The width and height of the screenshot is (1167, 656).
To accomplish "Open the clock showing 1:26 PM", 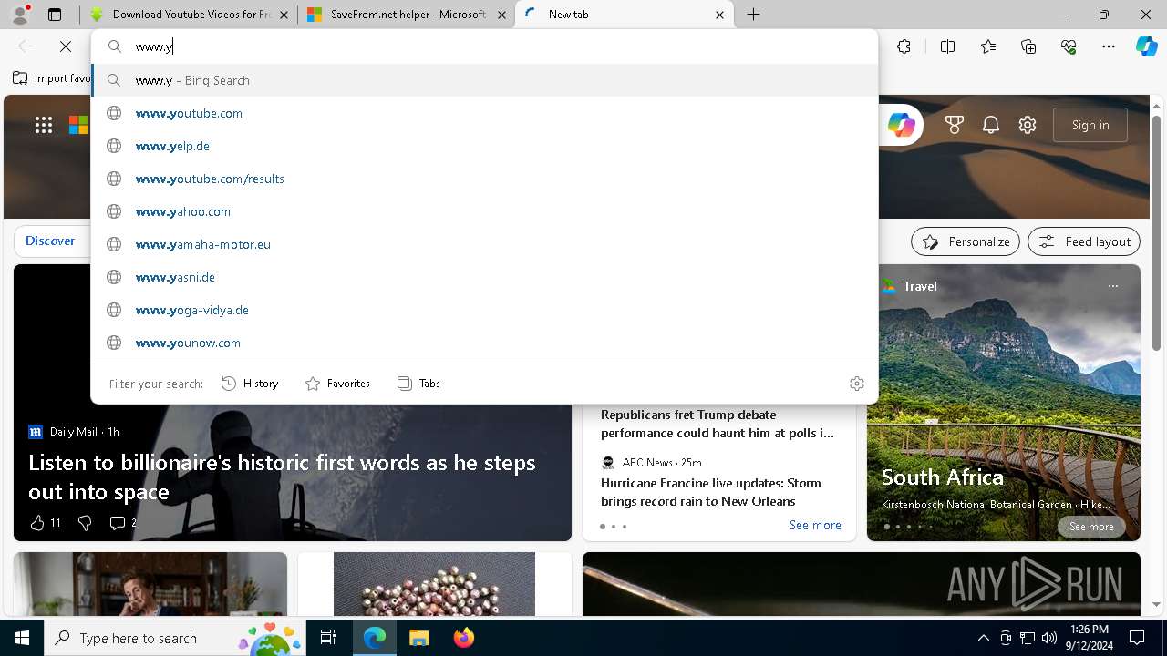I will click(1090, 638).
